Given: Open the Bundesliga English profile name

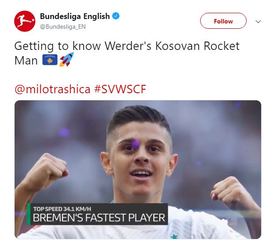Looking at the screenshot, I should point(75,16).
